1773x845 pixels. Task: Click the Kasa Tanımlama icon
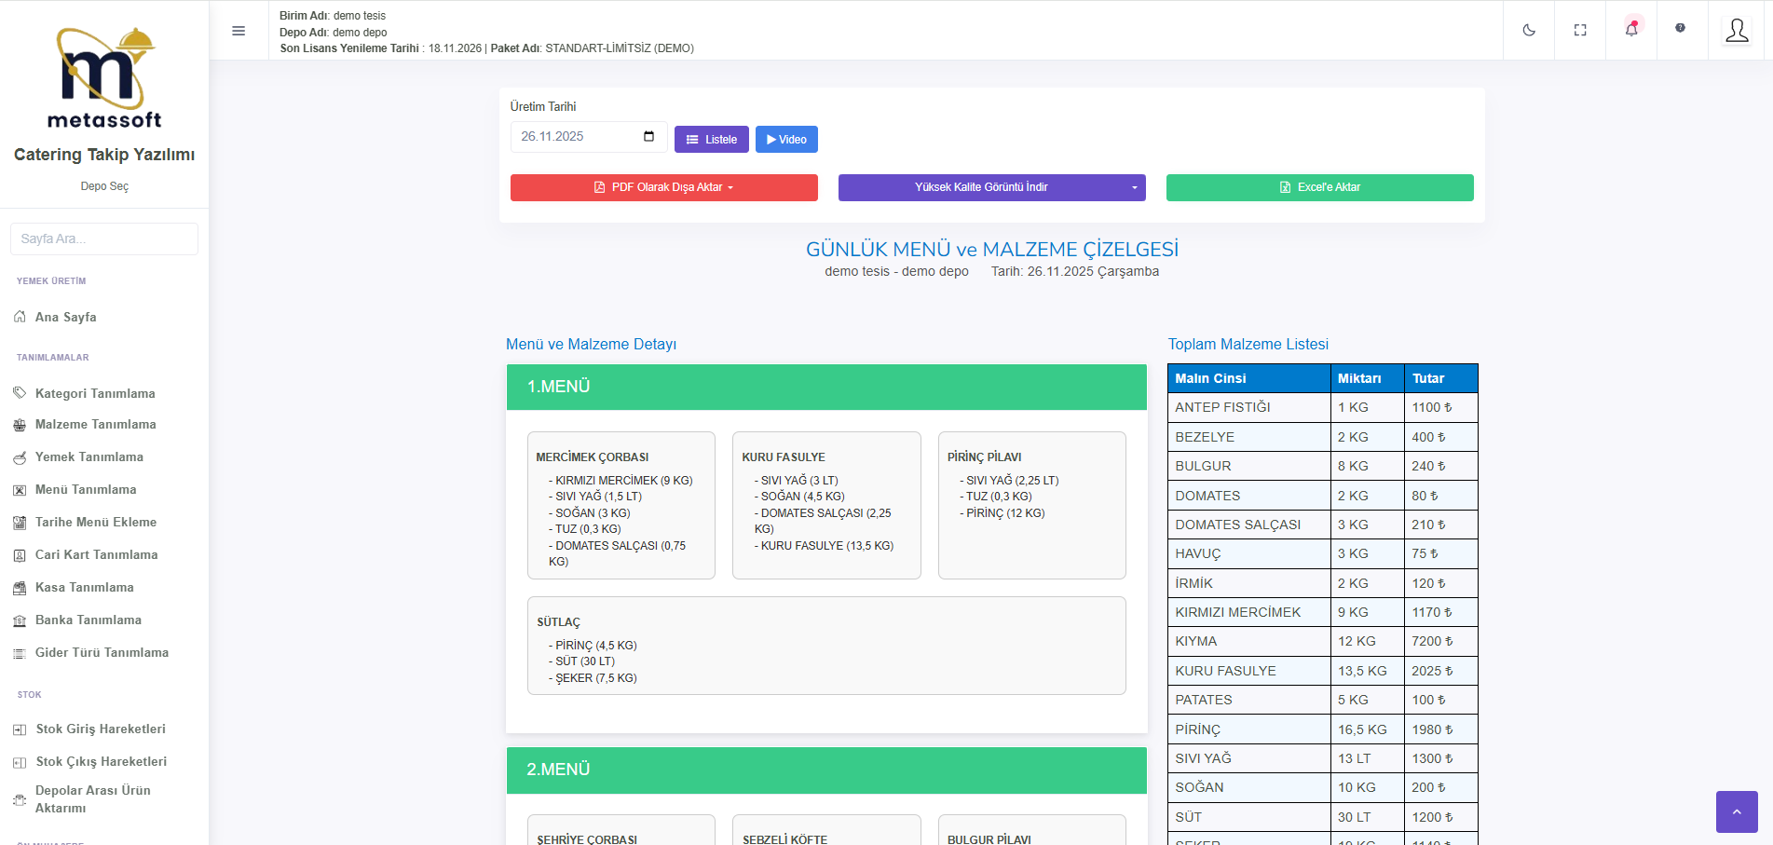tap(20, 588)
